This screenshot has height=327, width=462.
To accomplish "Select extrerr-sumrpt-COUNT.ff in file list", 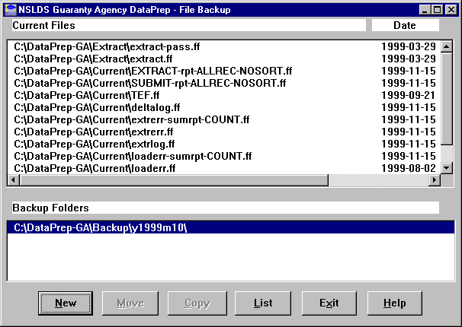I will pyautogui.click(x=224, y=119).
